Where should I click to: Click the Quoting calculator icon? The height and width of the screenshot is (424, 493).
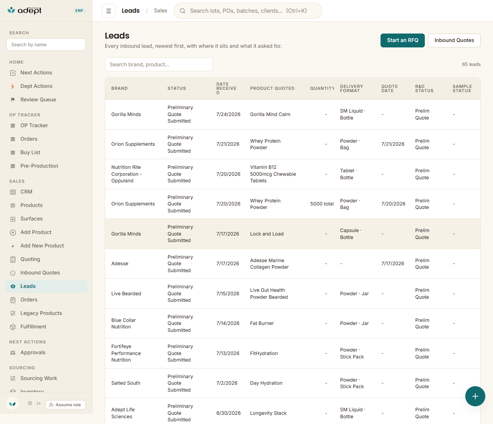pyautogui.click(x=13, y=259)
